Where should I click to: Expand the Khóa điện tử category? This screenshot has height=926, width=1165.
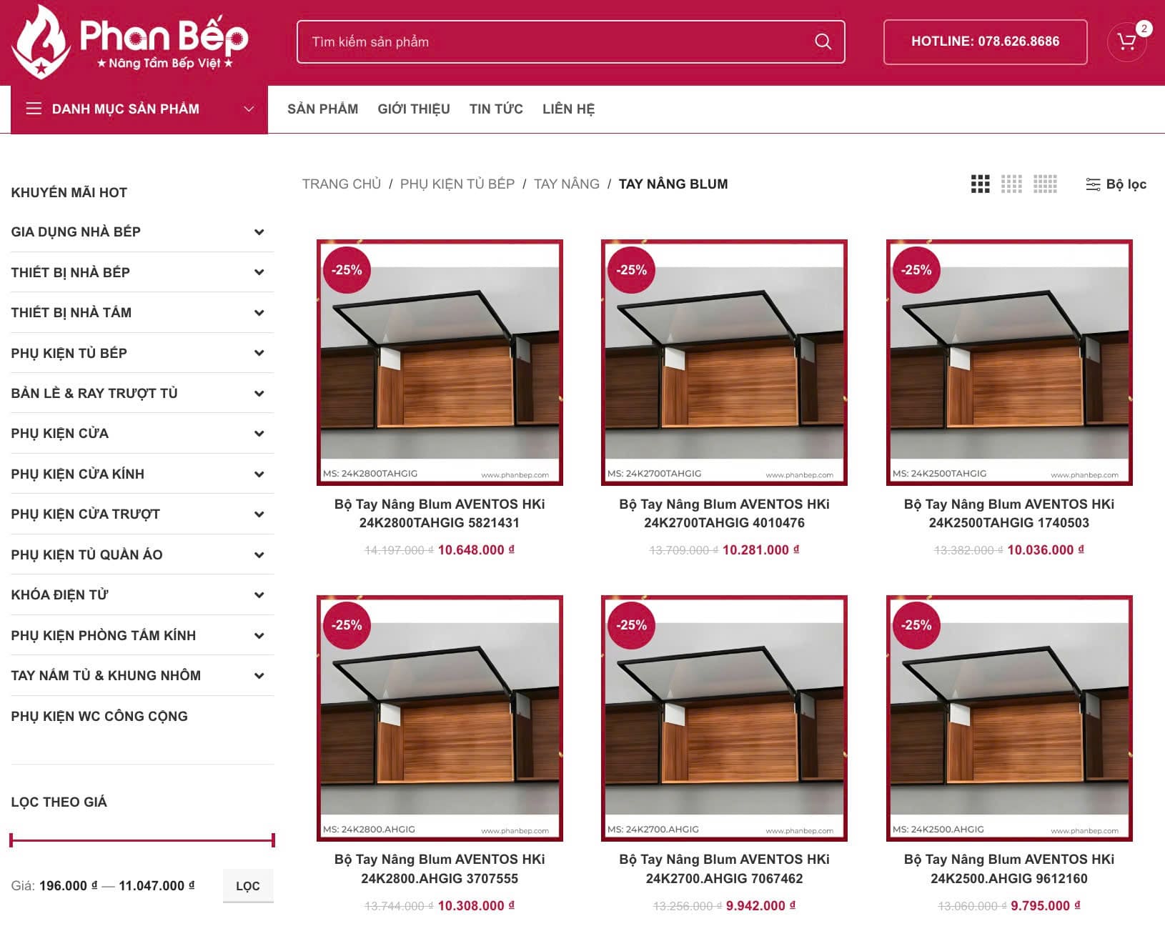pyautogui.click(x=259, y=595)
